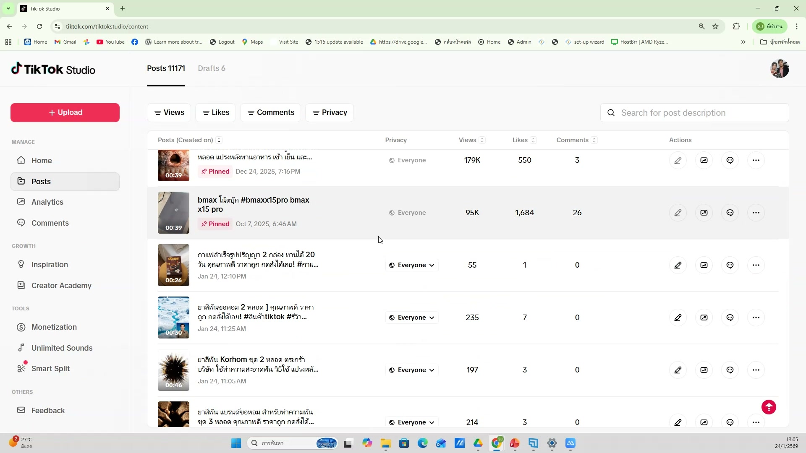This screenshot has height=453, width=806.
Task: Click edit pencil icon for bmax notebook post
Action: pos(678,213)
